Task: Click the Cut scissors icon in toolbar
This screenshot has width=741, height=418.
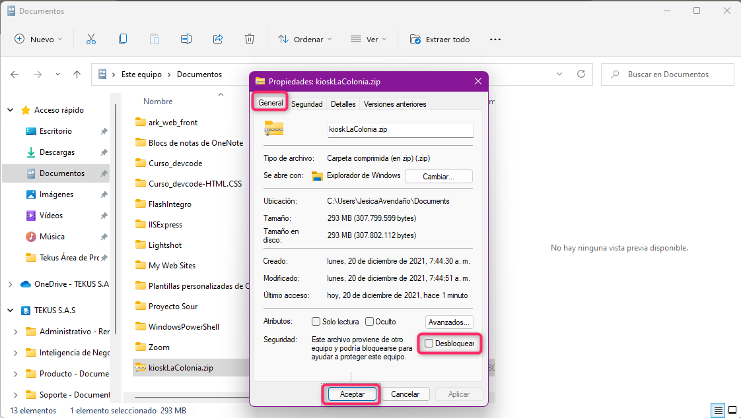Action: (x=91, y=40)
